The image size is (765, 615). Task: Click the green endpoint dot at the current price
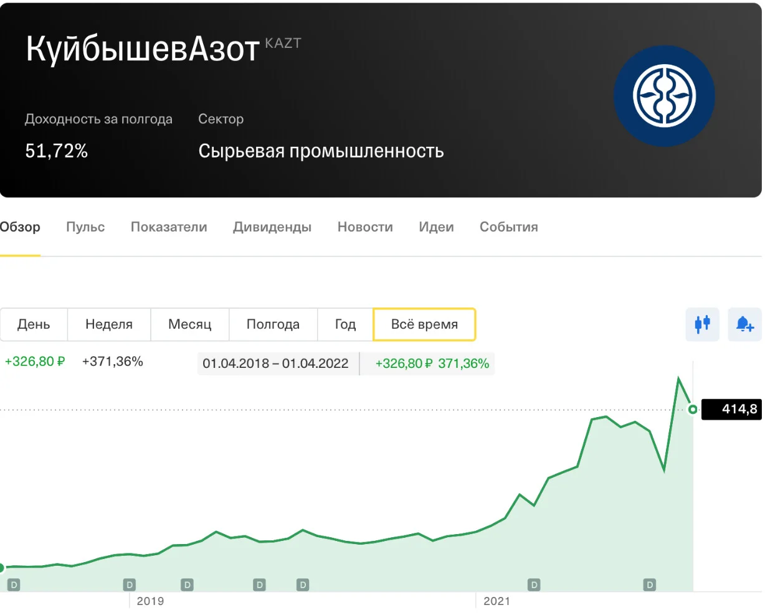tap(692, 410)
